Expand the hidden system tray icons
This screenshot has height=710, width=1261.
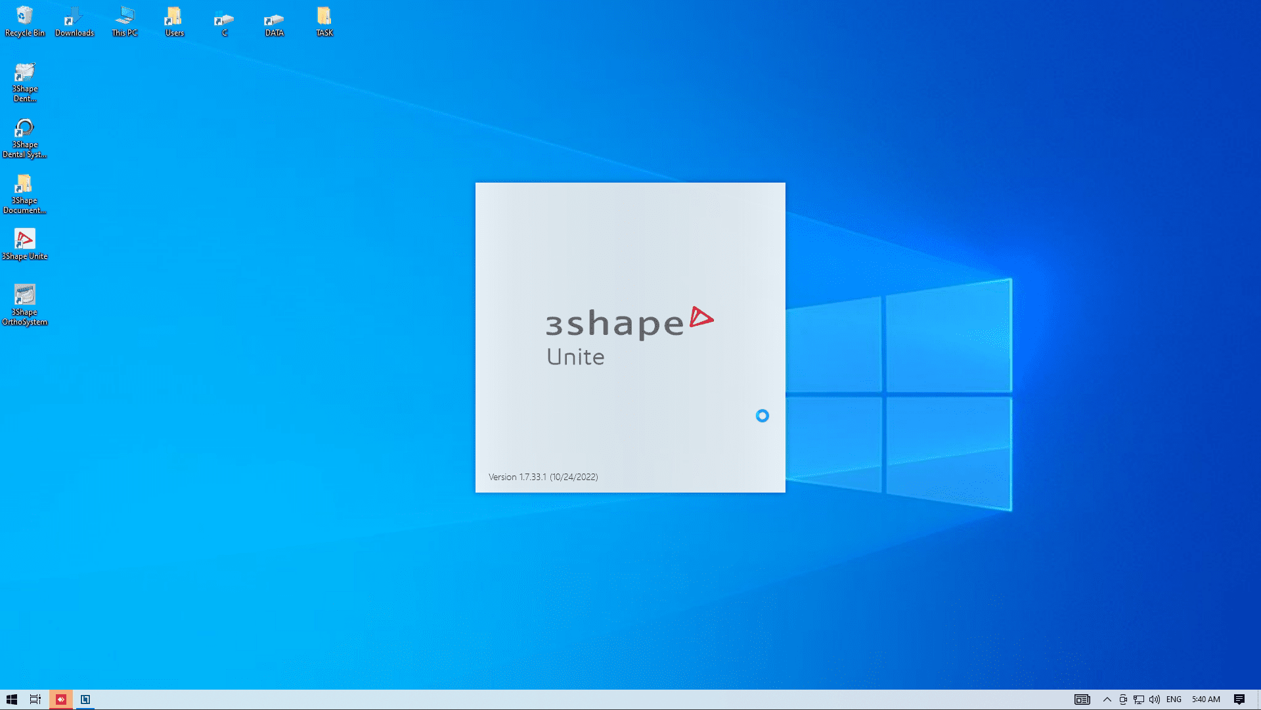click(1107, 699)
